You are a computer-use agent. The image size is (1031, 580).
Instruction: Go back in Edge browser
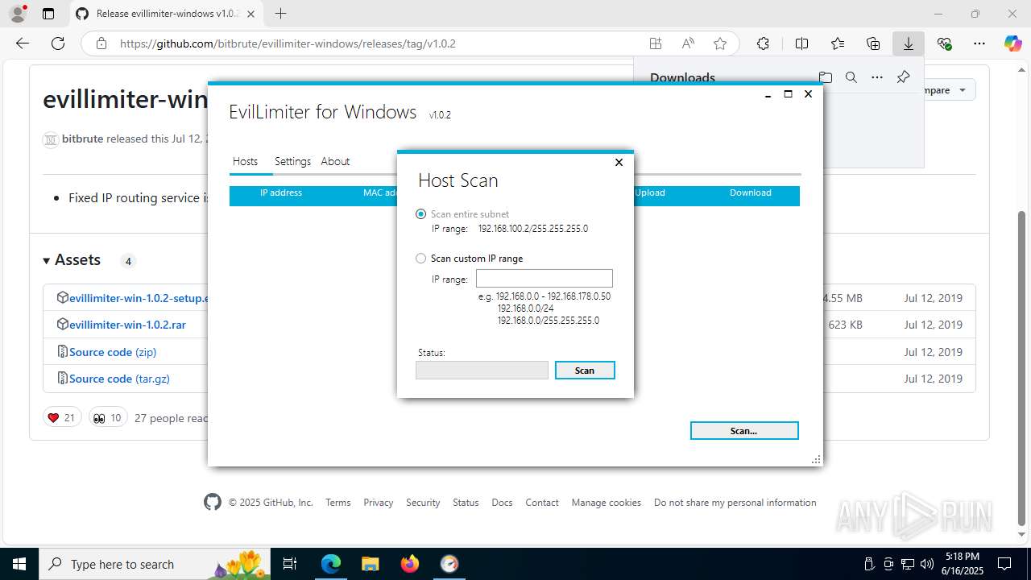[23, 43]
